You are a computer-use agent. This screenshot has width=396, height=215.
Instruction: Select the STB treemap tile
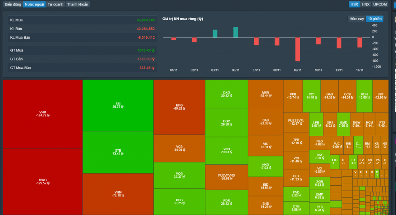click(118, 152)
